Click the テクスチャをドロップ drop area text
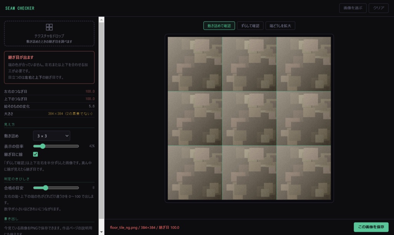The width and height of the screenshot is (394, 235). [x=49, y=36]
